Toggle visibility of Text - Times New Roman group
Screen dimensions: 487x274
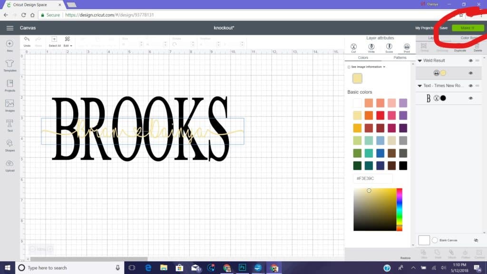pyautogui.click(x=470, y=86)
